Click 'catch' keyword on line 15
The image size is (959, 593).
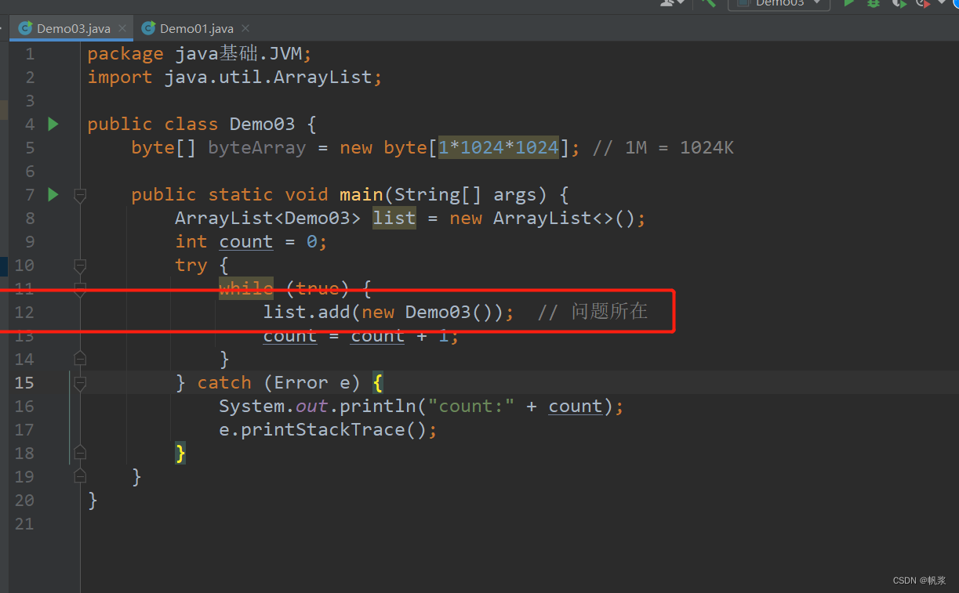[x=224, y=382]
